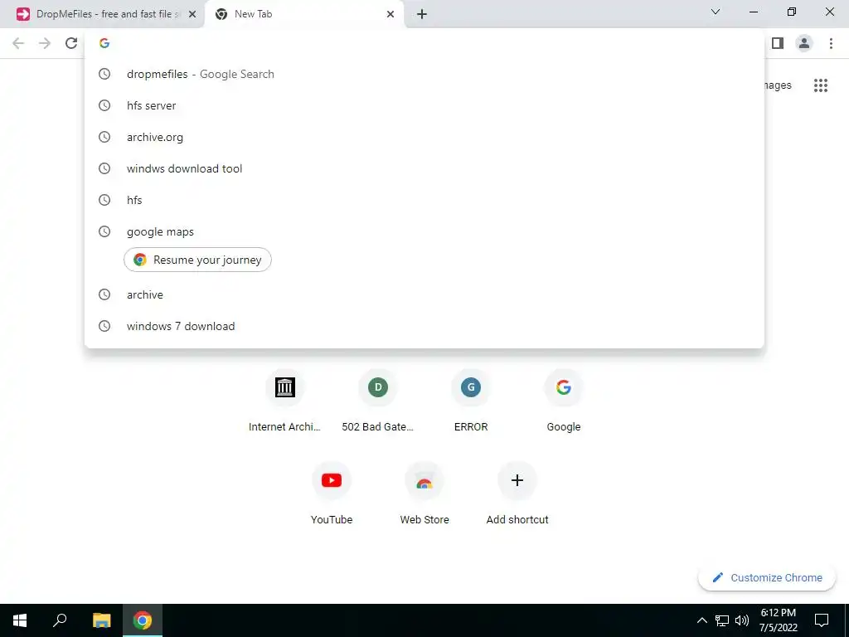Open the Chrome three-dot menu
The height and width of the screenshot is (637, 849).
[831, 43]
